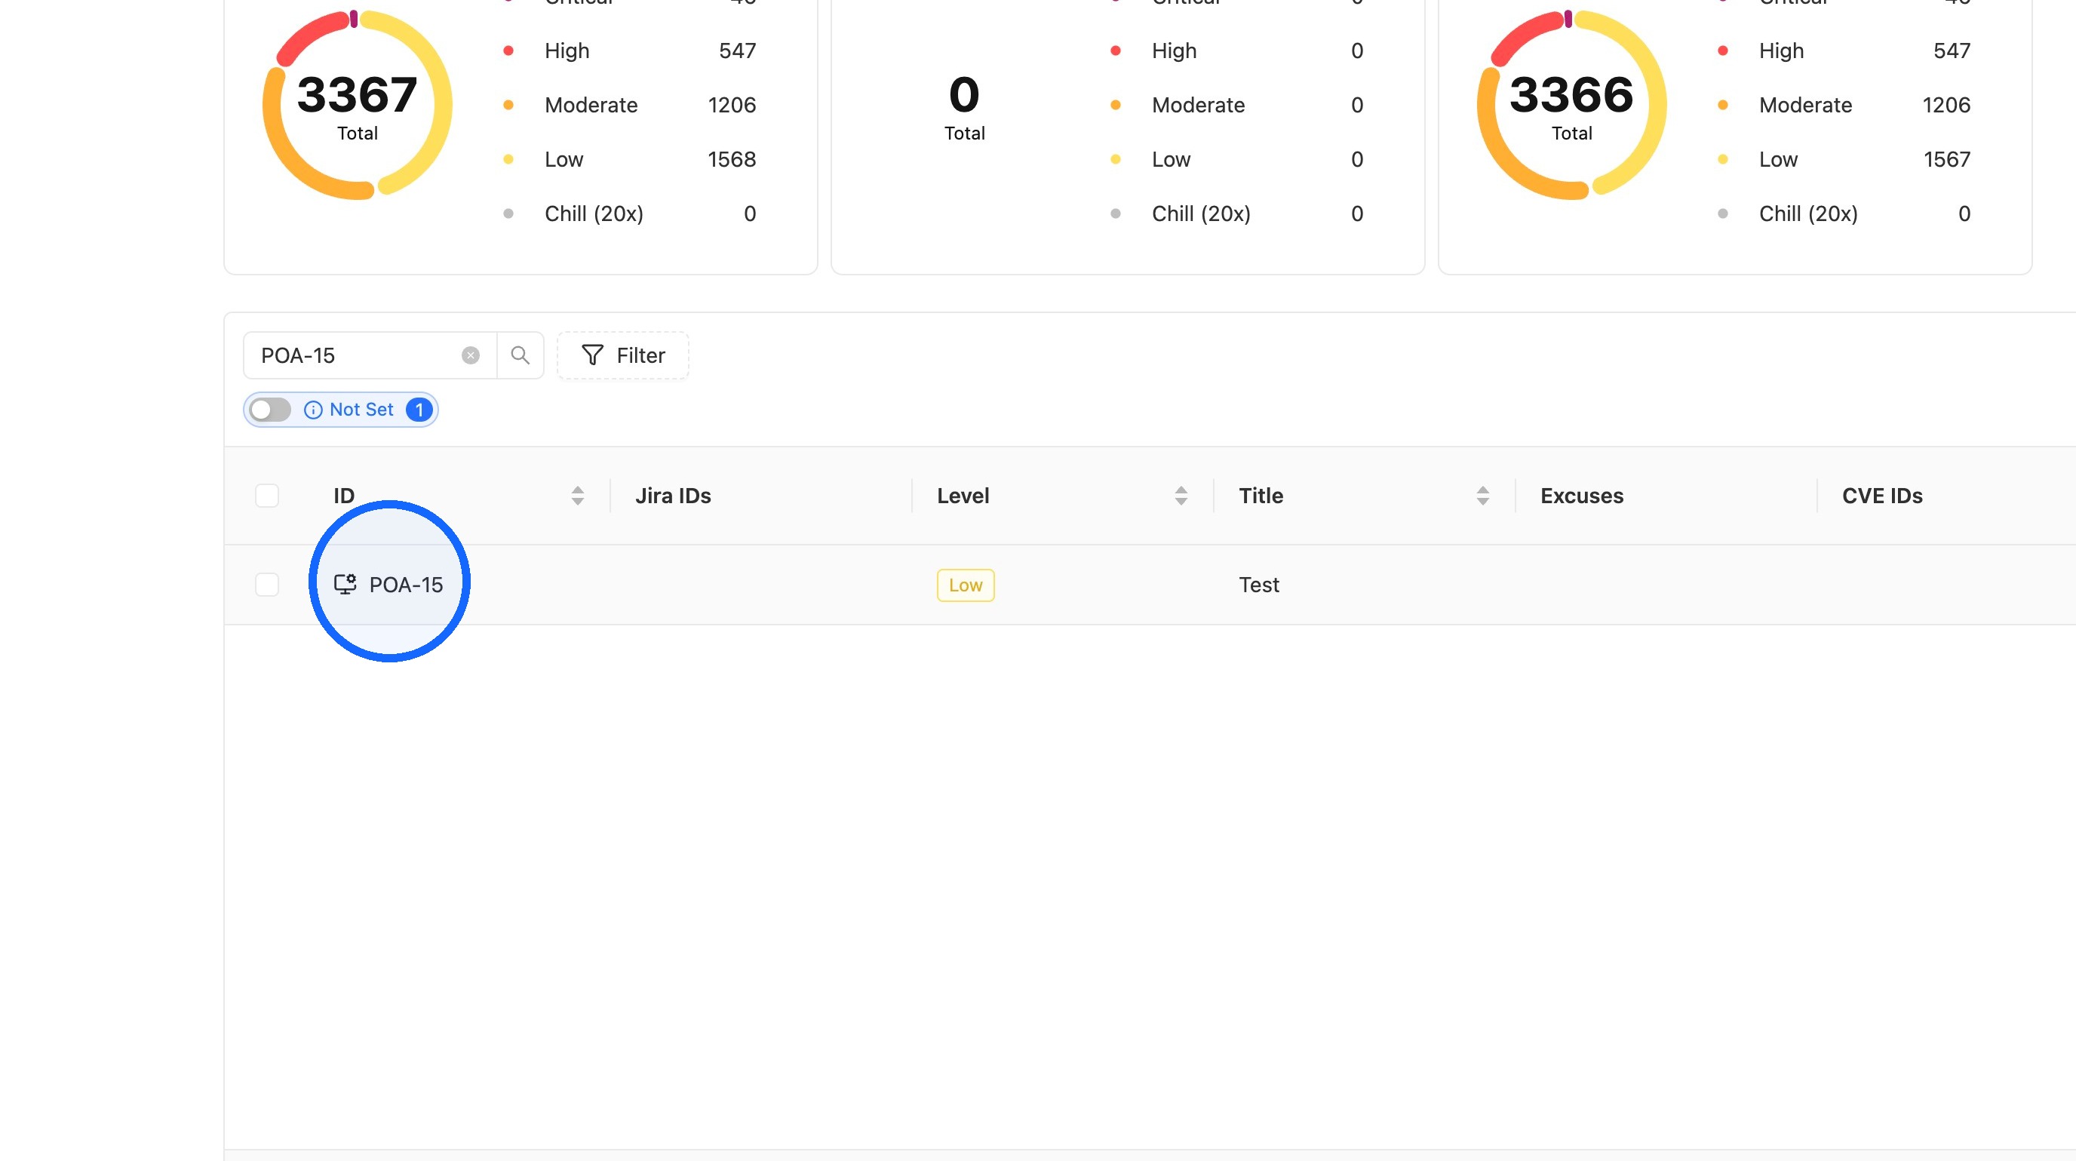Check the POA-15 row checkbox
2076x1161 pixels.
pos(267,584)
